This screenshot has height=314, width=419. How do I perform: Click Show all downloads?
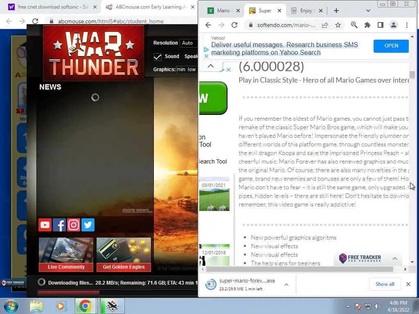385,284
